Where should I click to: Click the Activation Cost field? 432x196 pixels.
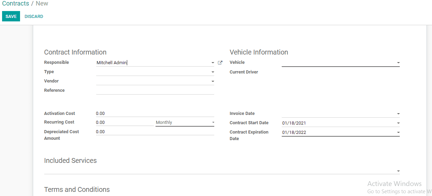155,113
